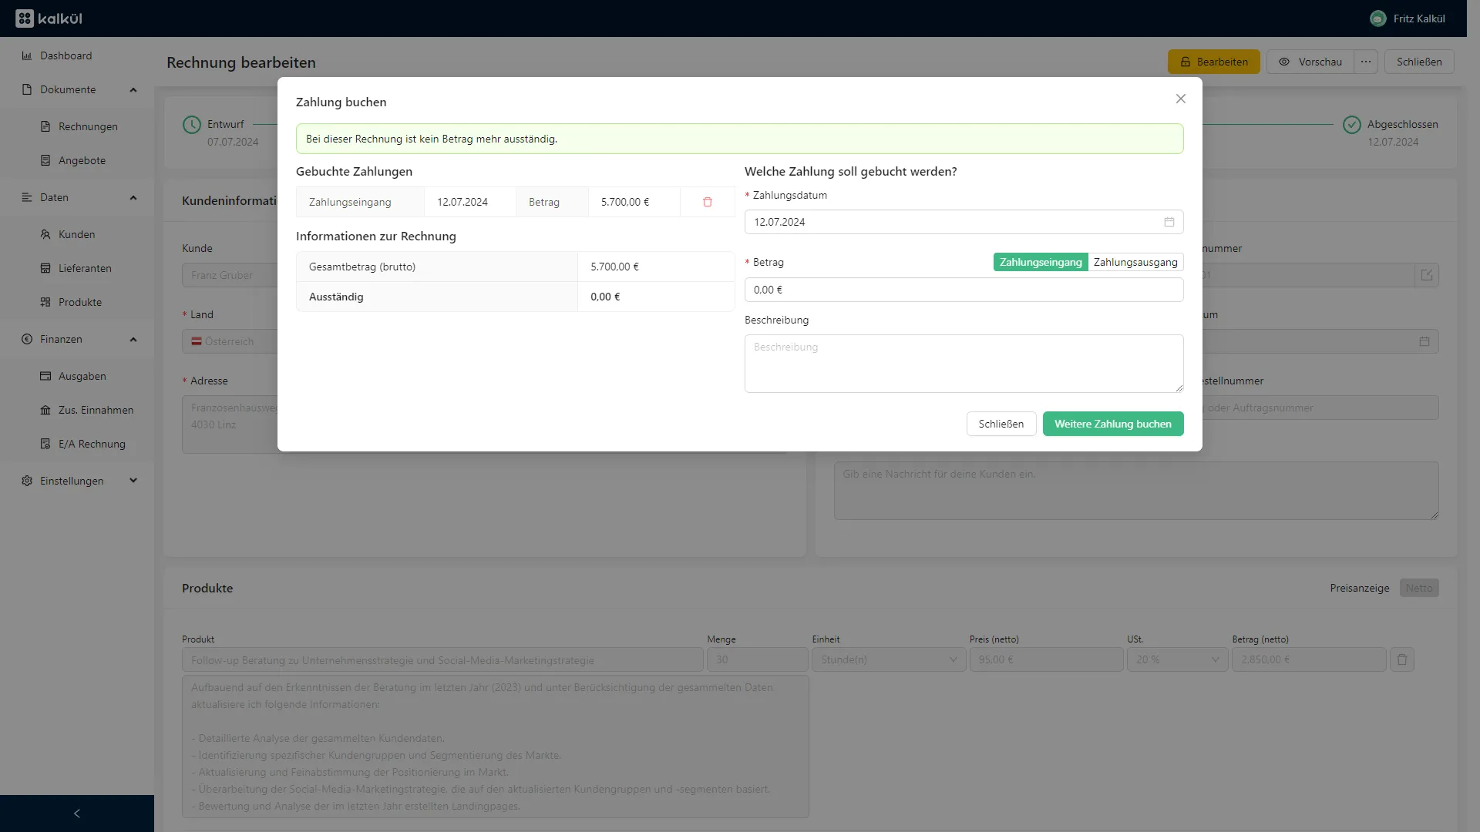Screen dimensions: 1480x832
Task: Delete product line with trash icon
Action: point(1401,660)
